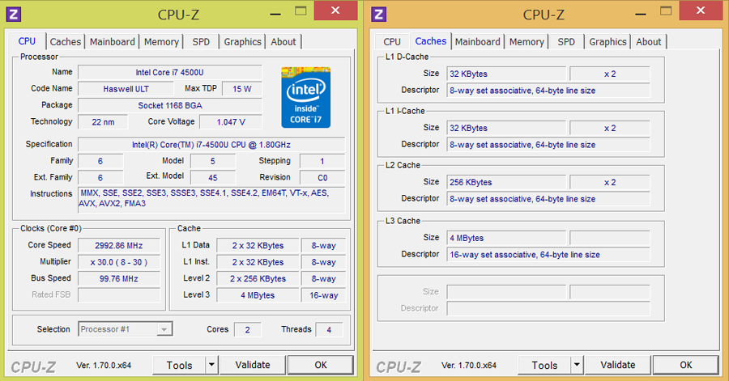The image size is (729, 381).
Task: Click the processor Name field
Action: click(169, 72)
